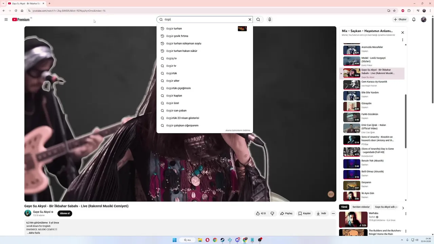Open the Merhaba video recommendation

coord(353,219)
